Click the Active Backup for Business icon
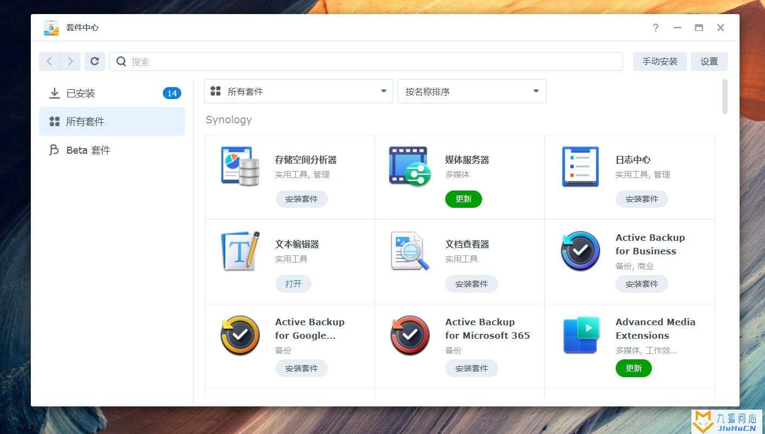The height and width of the screenshot is (434, 765). pos(581,251)
